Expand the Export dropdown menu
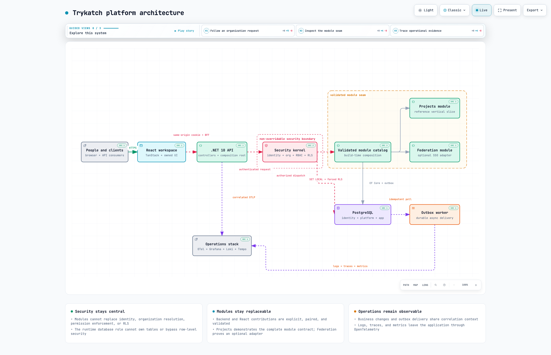The height and width of the screenshot is (355, 551). 535,10
